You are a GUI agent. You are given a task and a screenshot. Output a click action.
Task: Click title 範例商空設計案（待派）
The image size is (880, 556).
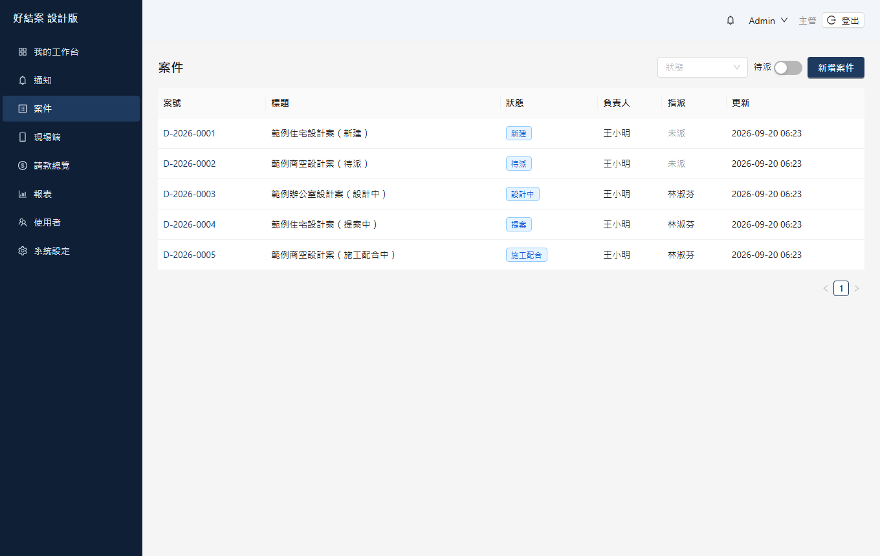coord(322,164)
